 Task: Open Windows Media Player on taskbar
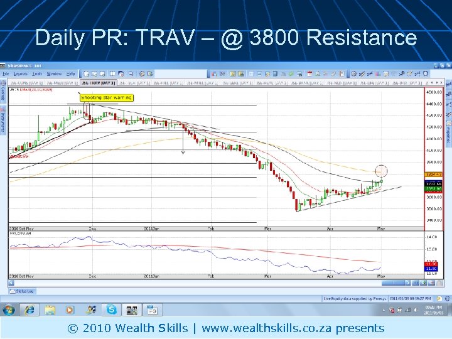pos(70,310)
